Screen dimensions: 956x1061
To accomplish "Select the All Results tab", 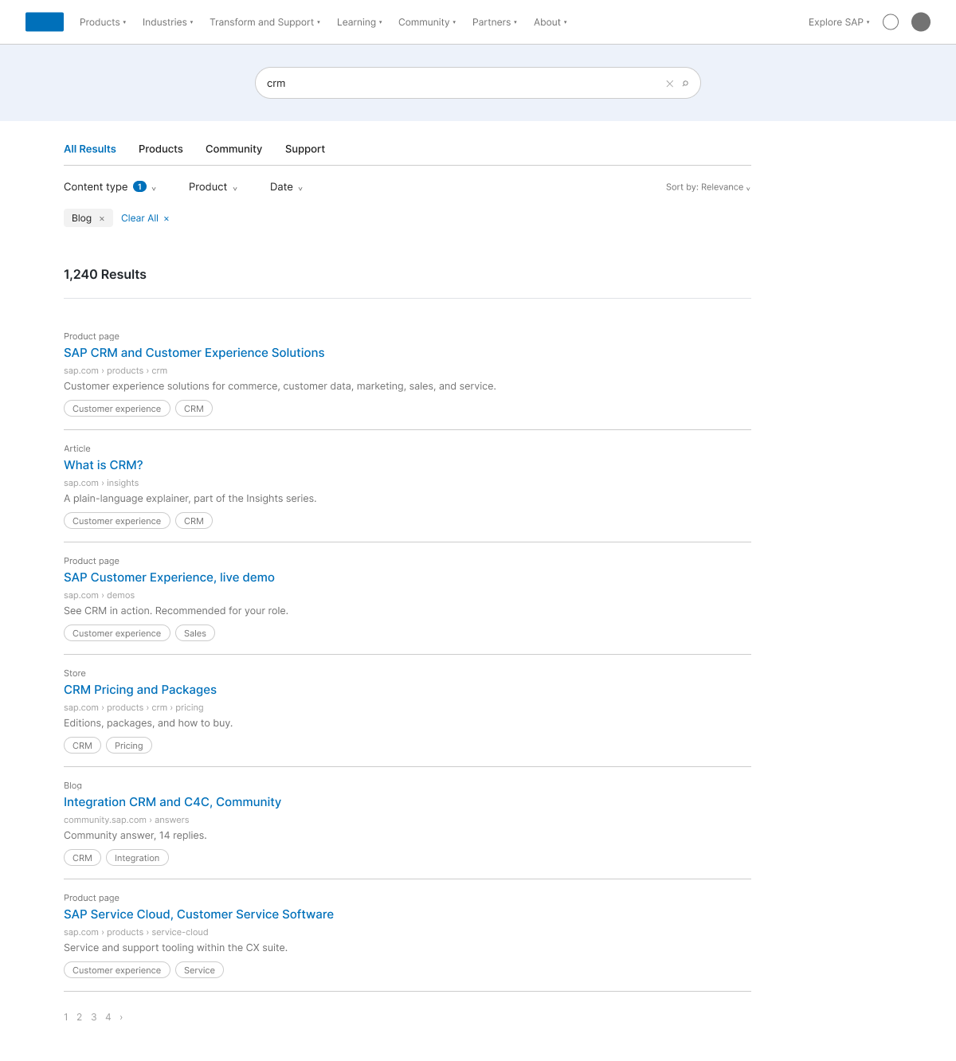I will (90, 149).
